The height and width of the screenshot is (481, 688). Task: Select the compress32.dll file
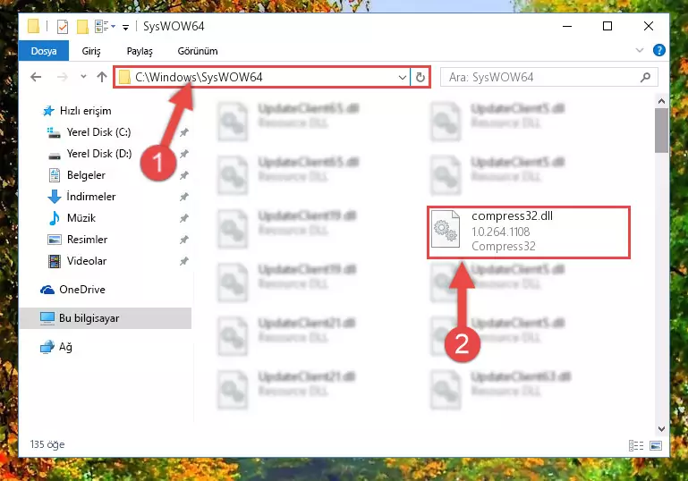529,232
